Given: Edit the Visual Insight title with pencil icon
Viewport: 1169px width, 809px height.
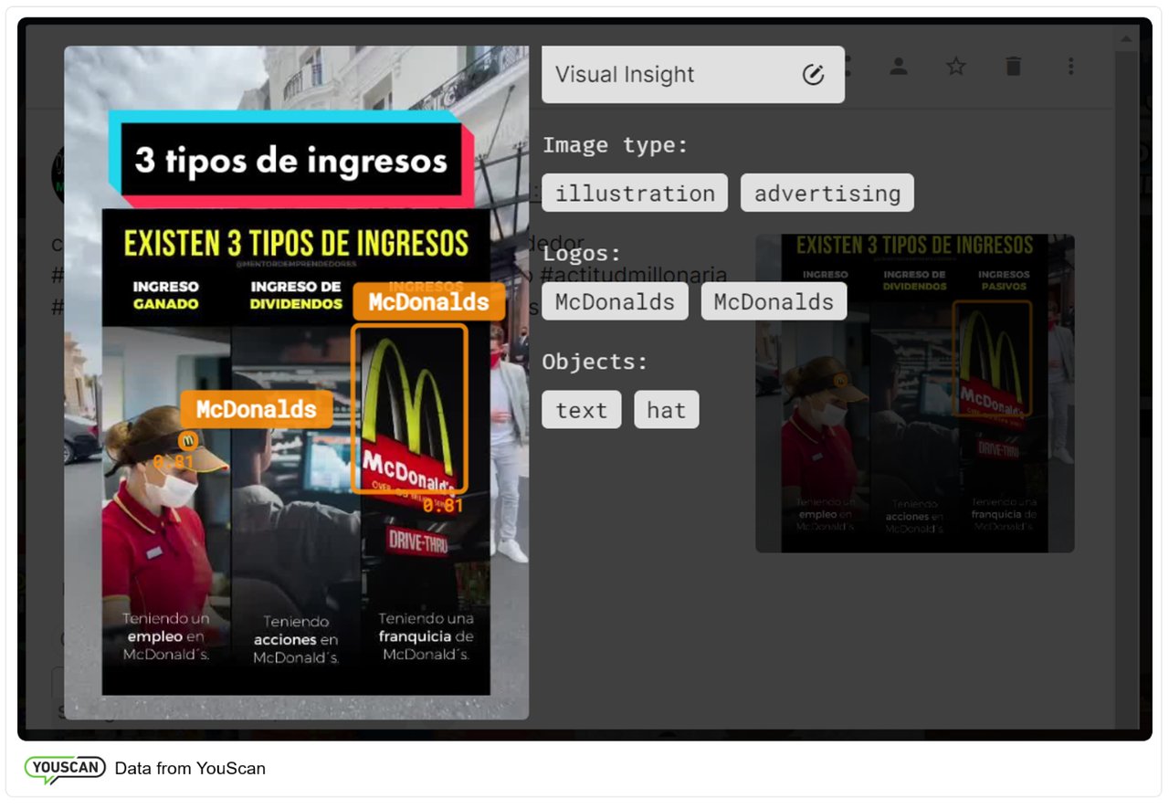Looking at the screenshot, I should pyautogui.click(x=814, y=75).
